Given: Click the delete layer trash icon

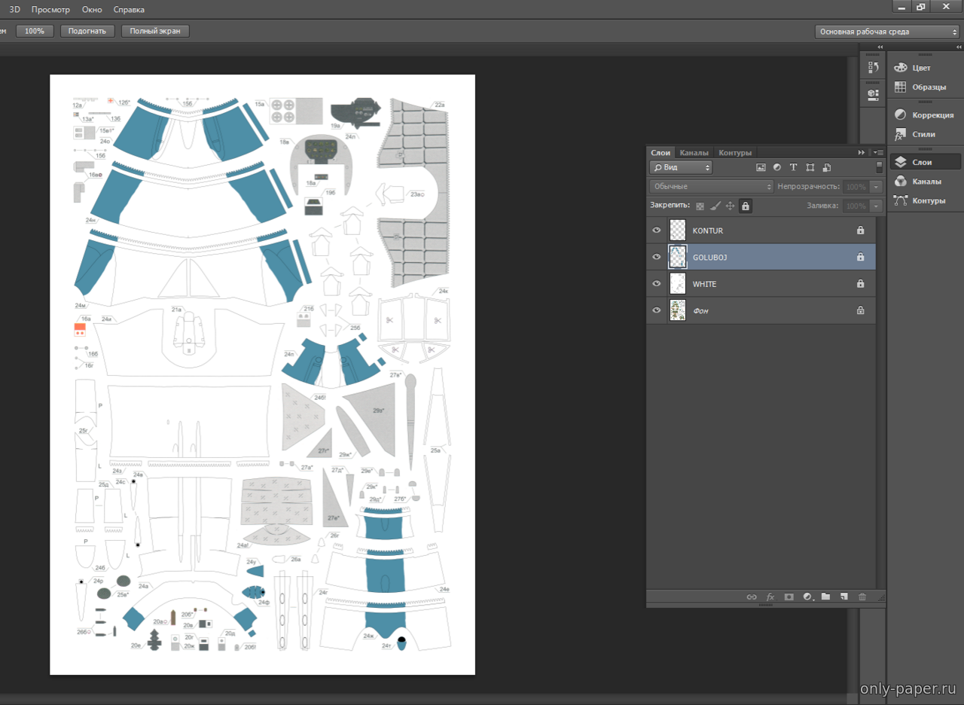Looking at the screenshot, I should [862, 597].
